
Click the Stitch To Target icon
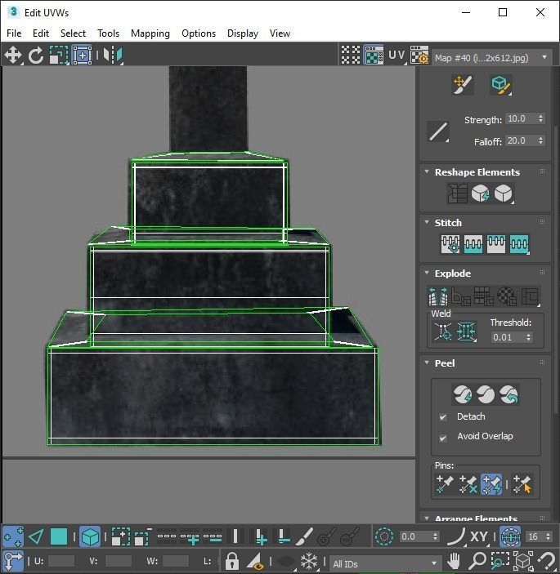coord(450,244)
